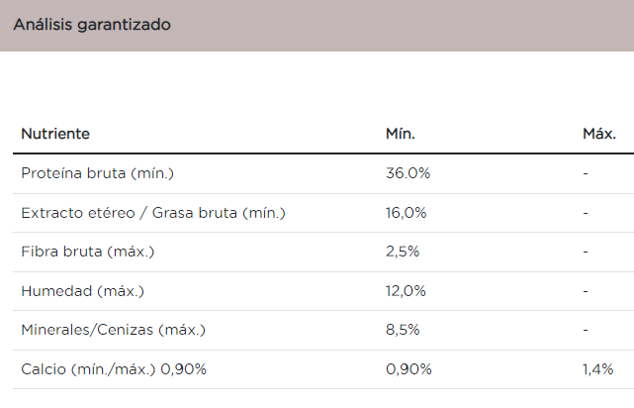
Task: Click the Máx. dash in Humedad row
Action: point(586,291)
